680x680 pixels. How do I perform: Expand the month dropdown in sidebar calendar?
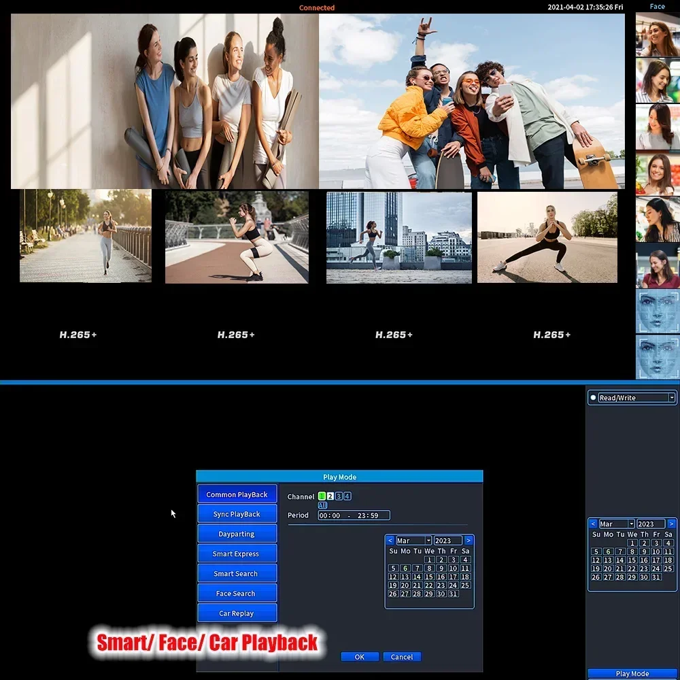632,524
